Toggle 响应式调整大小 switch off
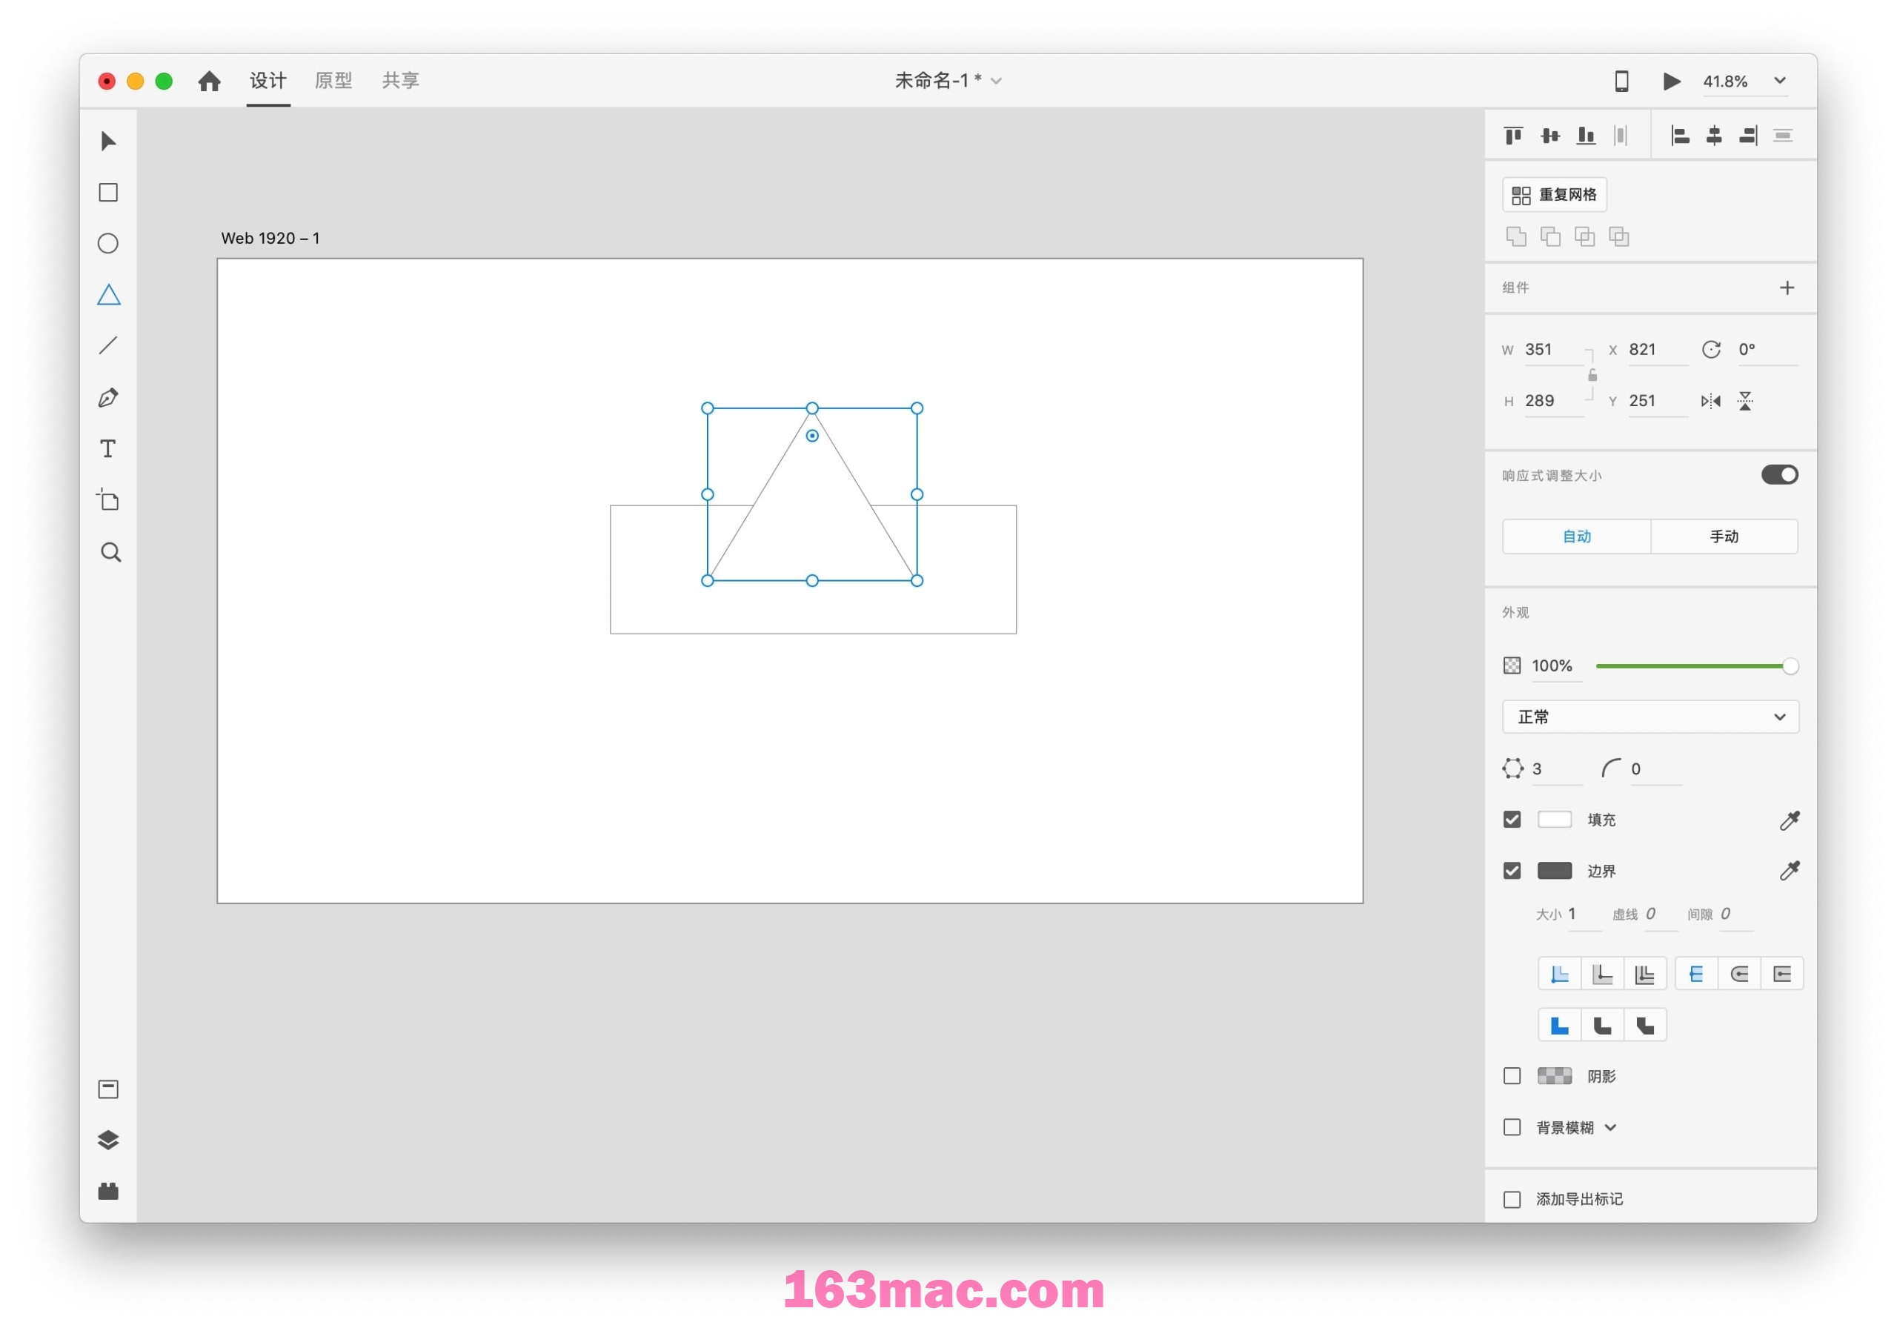Screen dimensions: 1897x1328 (1780, 475)
